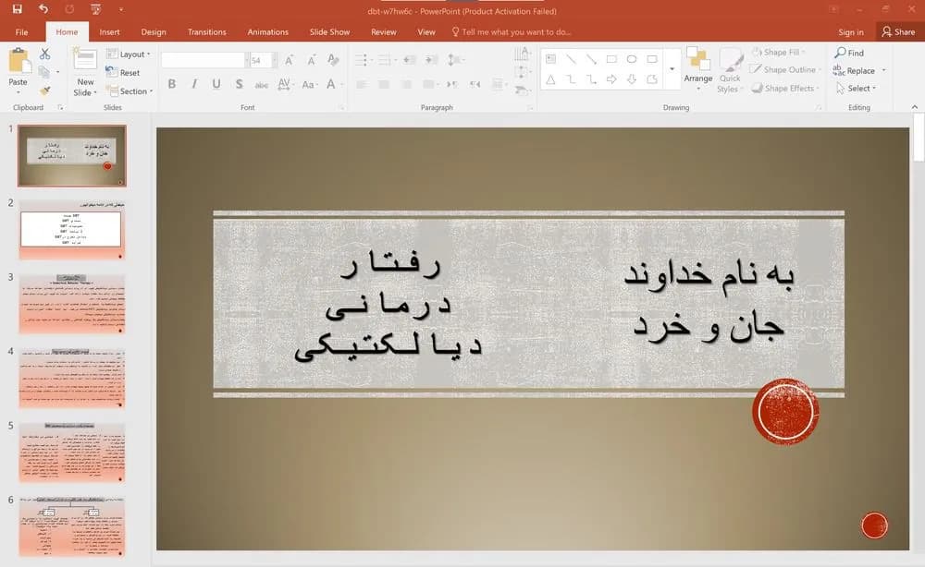
Task: Select slide 4 thumbnail
Action: [72, 378]
